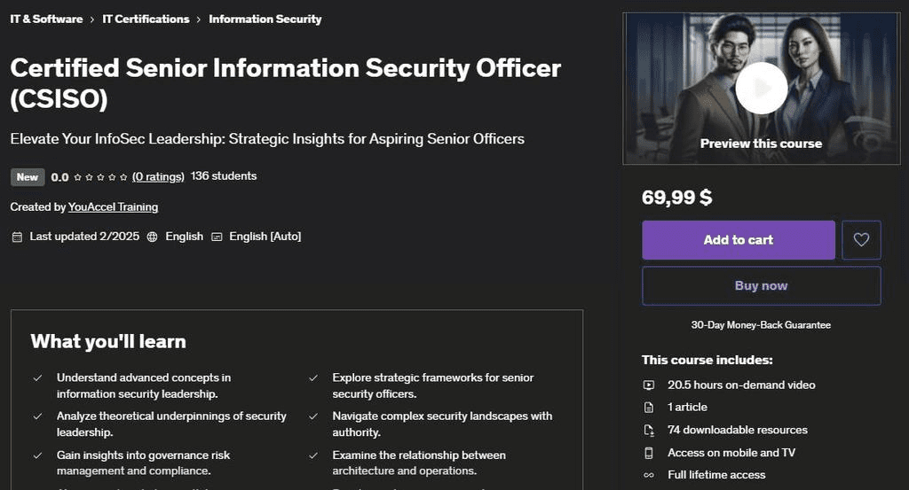Add course to wishlist heart icon
Screen dimensions: 909x490
pyautogui.click(x=860, y=240)
